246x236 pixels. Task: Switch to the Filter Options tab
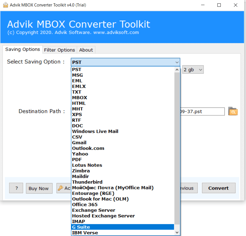pyautogui.click(x=59, y=50)
